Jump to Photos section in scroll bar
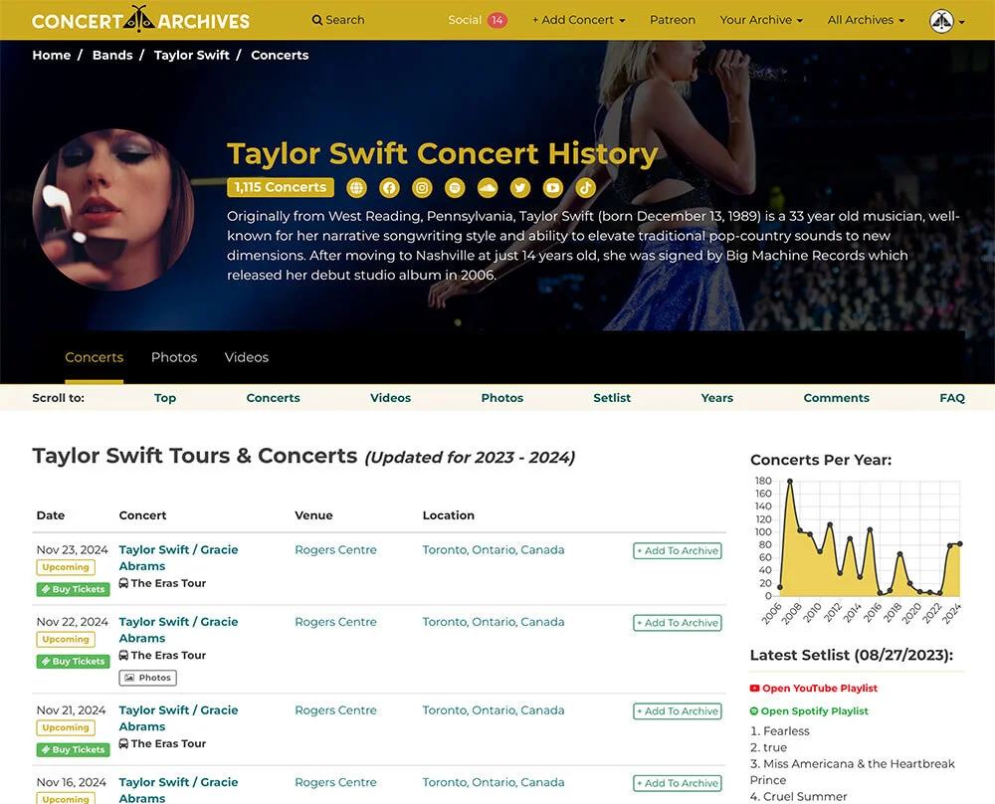This screenshot has height=804, width=995. (x=501, y=398)
